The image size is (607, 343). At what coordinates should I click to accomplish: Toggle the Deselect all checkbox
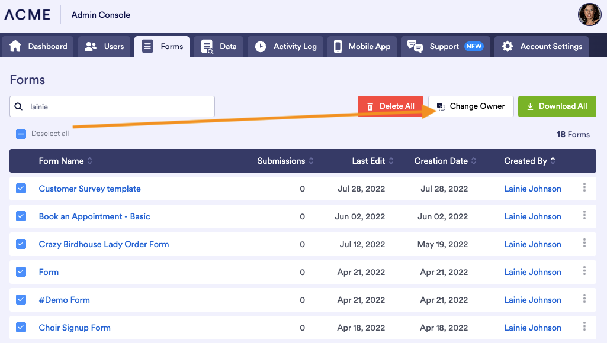click(x=21, y=134)
